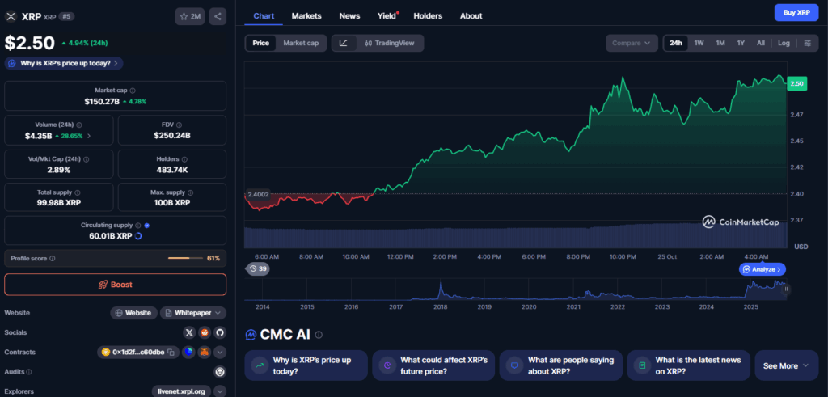Open the Compare dropdown

[x=632, y=43]
